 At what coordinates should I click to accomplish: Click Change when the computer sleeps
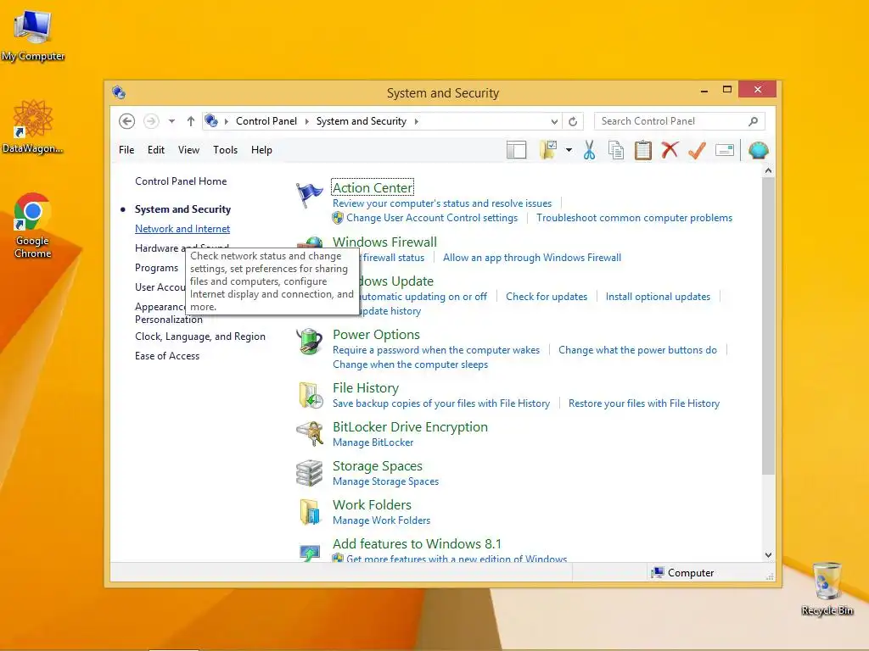410,364
